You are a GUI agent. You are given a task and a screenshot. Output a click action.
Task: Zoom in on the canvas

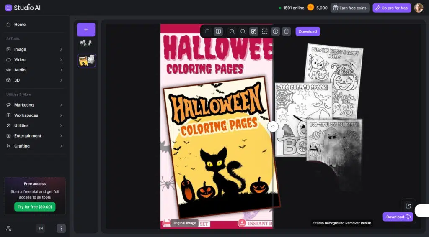click(x=232, y=31)
